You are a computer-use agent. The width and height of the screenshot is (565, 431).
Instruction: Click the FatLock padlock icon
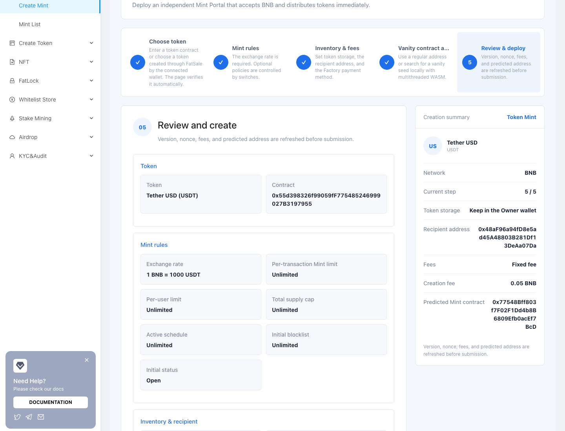click(12, 81)
